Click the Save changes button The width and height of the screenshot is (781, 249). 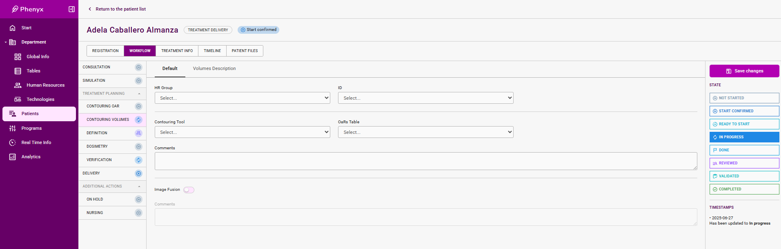tap(744, 71)
